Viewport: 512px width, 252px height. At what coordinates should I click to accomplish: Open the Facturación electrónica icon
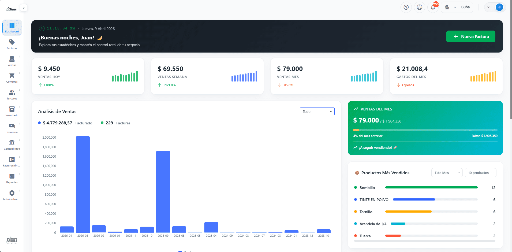click(x=12, y=160)
